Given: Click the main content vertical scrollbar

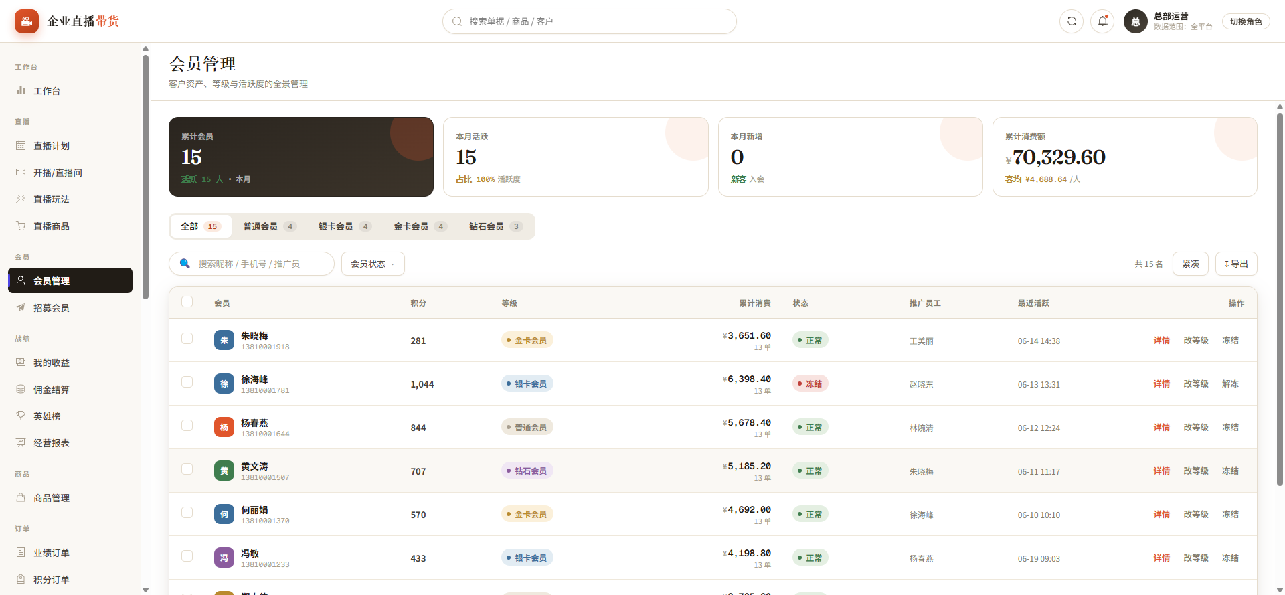Looking at the screenshot, I should point(1280,299).
